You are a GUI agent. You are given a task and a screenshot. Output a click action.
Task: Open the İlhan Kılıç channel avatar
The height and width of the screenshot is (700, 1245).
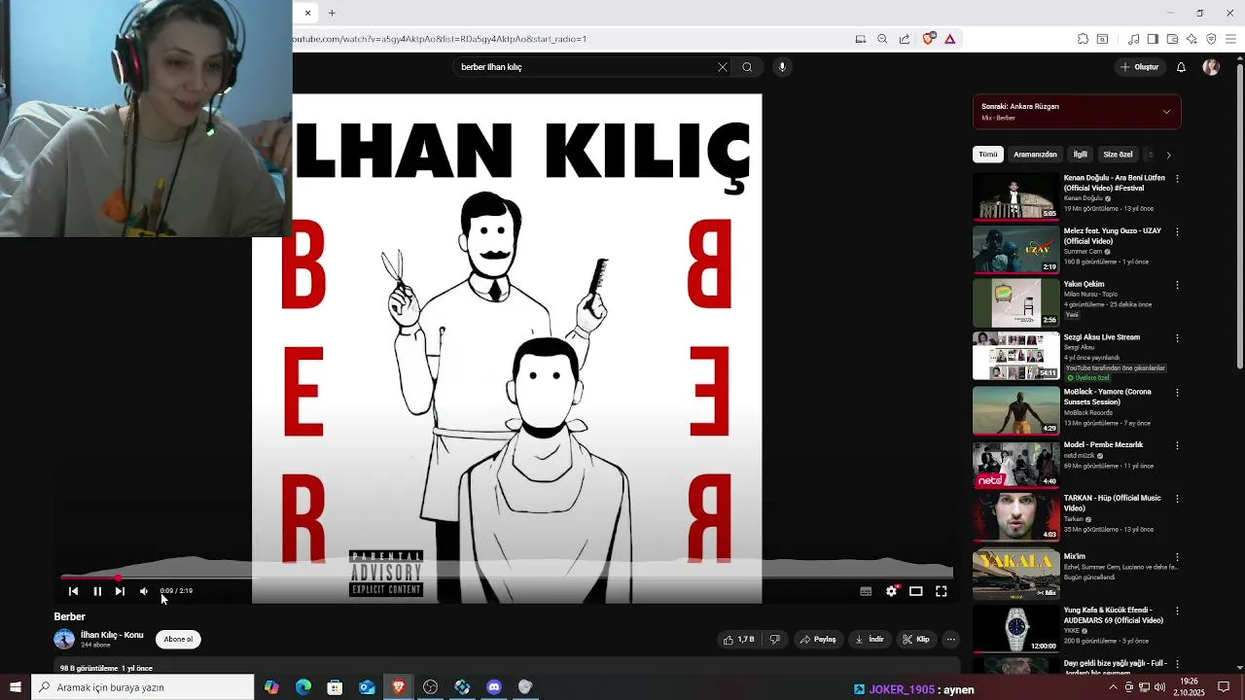pyautogui.click(x=64, y=639)
